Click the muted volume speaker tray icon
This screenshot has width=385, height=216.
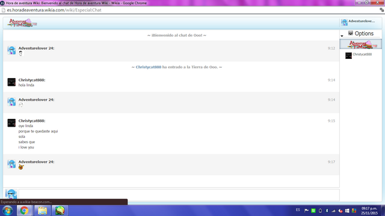[x=340, y=211]
